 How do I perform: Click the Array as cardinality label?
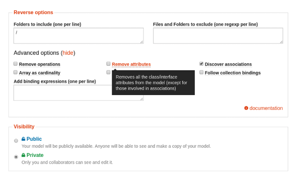click(x=39, y=73)
